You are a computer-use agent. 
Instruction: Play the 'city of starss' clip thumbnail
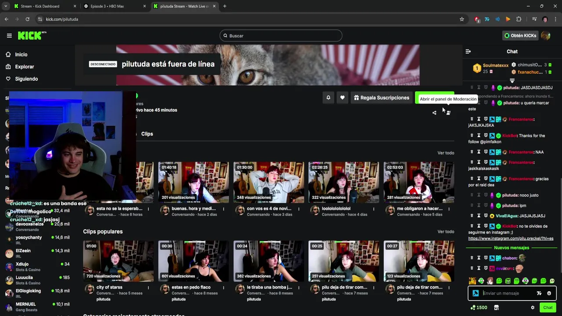point(118,261)
